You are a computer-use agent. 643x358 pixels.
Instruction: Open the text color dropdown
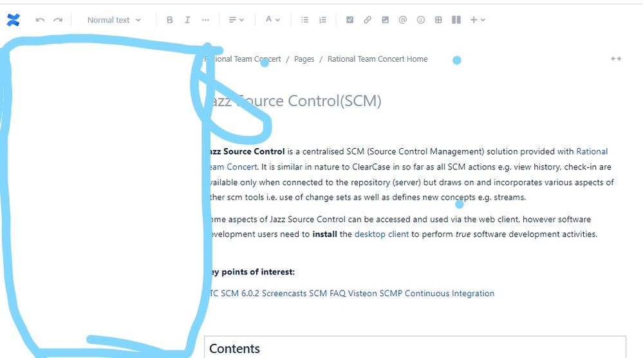click(x=273, y=20)
